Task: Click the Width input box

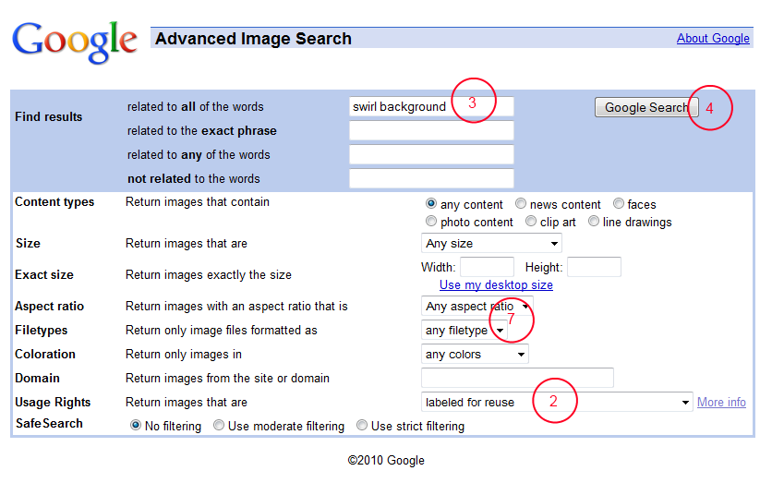Action: (x=487, y=267)
